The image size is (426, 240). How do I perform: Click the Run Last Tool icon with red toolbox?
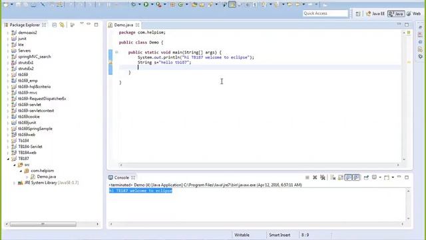click(x=158, y=5)
